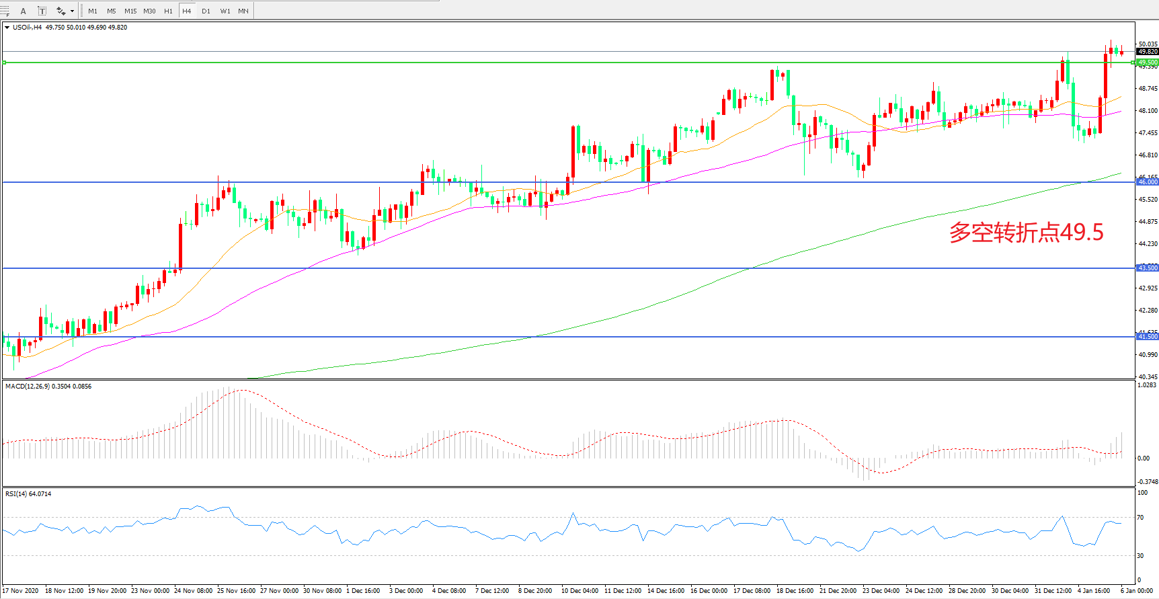Toggle the active H4 timeframe button

pos(187,11)
